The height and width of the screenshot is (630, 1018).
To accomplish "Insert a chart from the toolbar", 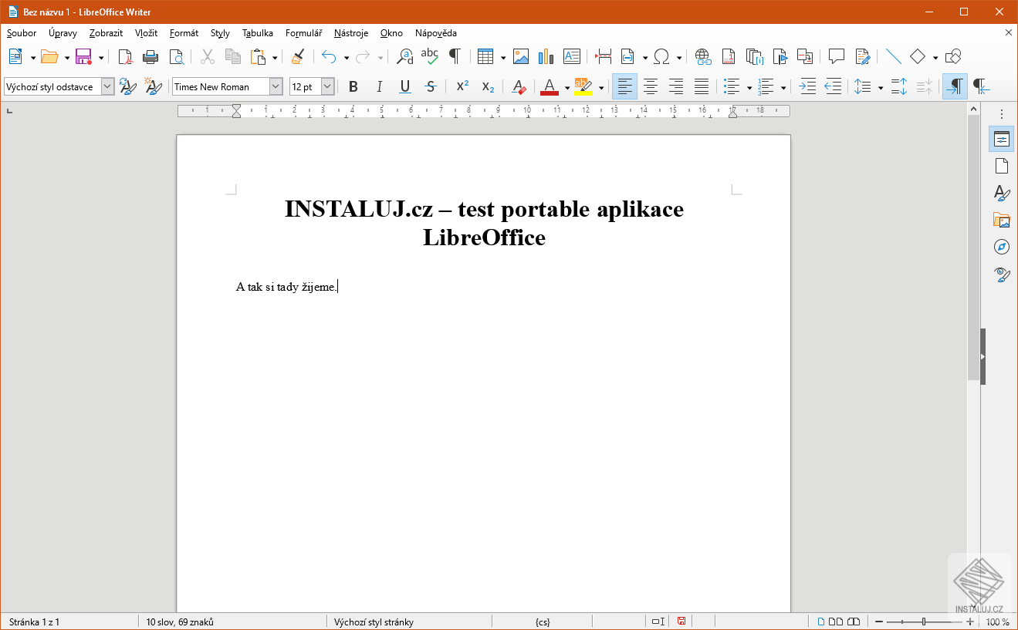I will pos(546,56).
